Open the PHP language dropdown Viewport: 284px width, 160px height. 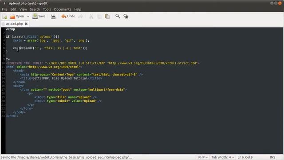coord(203,157)
